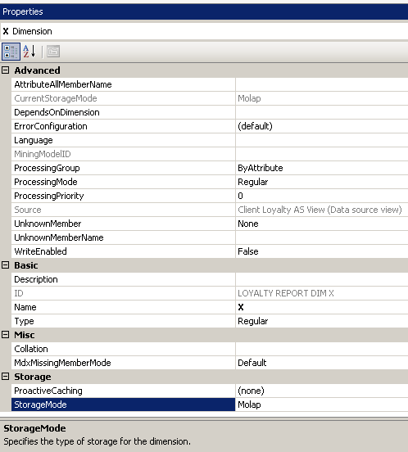Select the StorageMode Molap value

pyautogui.click(x=322, y=405)
